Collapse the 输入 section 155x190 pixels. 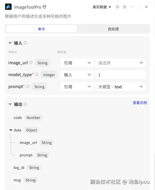(x=10, y=43)
